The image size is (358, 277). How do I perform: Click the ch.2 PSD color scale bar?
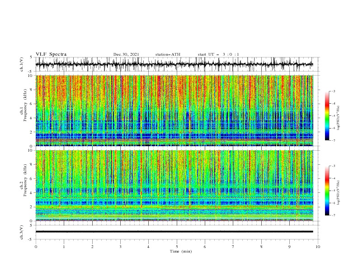[327, 191]
